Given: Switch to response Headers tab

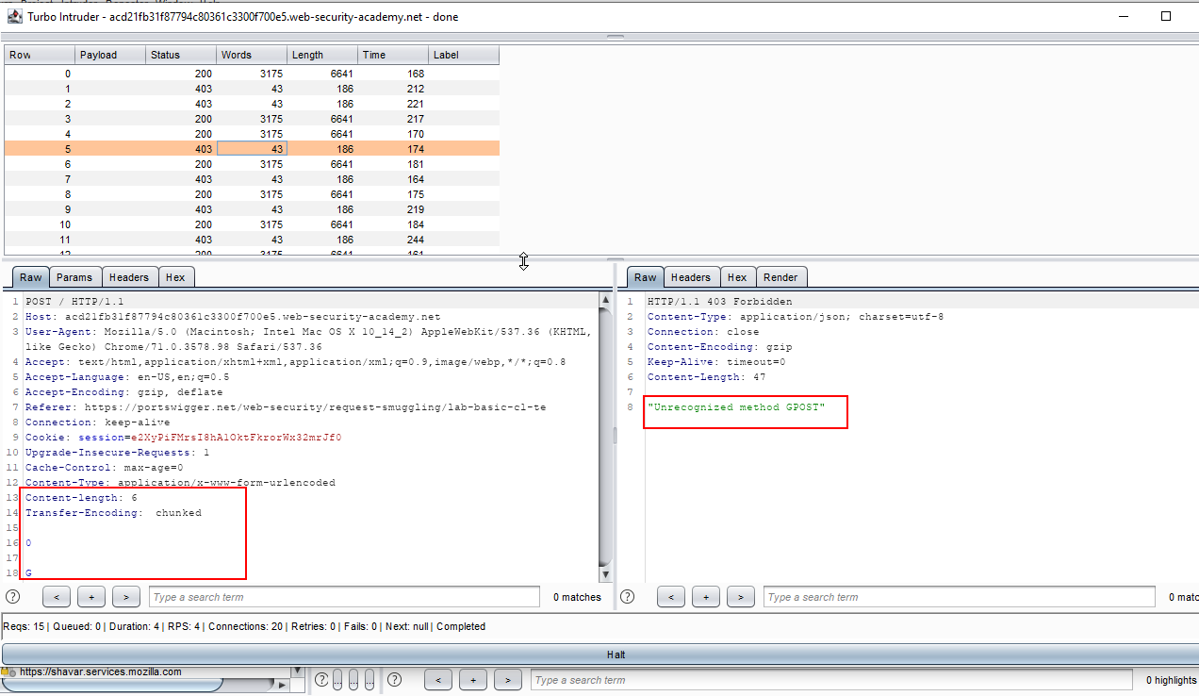Looking at the screenshot, I should (x=691, y=277).
